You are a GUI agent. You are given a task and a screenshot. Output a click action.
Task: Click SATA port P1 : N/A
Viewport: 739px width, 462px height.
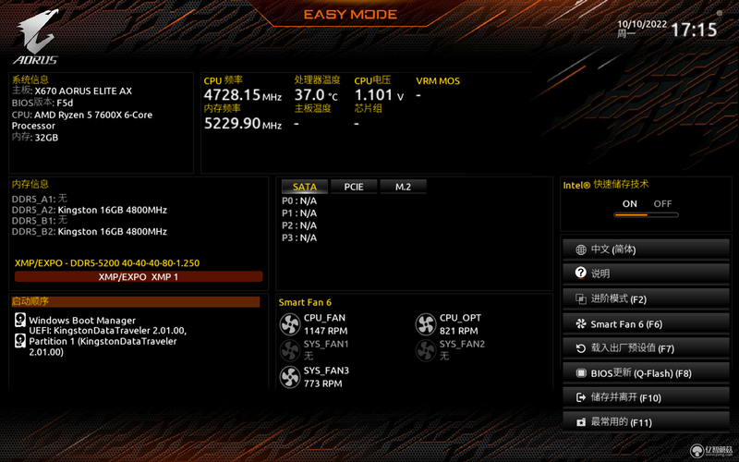point(299,213)
